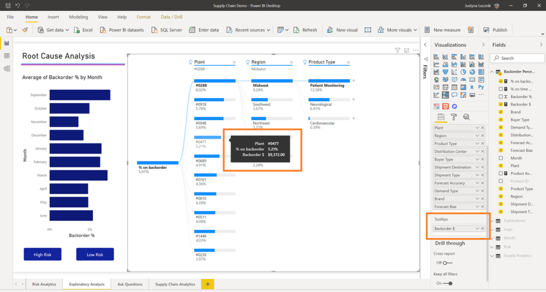Select the Pie chart visual icon
Viewport: 546px width, 292px height.
[x=463, y=72]
